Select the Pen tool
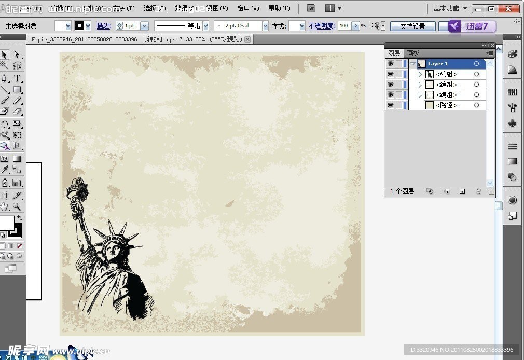Screen dimensions: 524x360 pyautogui.click(x=5, y=78)
